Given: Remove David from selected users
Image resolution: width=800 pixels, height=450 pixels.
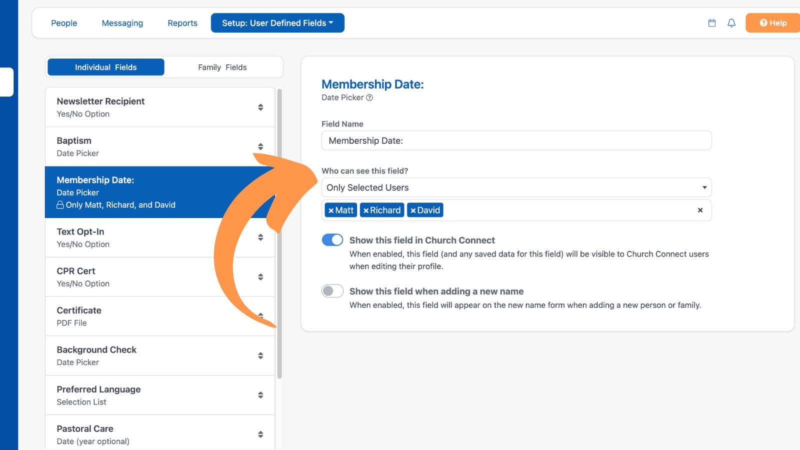Looking at the screenshot, I should tap(413, 210).
